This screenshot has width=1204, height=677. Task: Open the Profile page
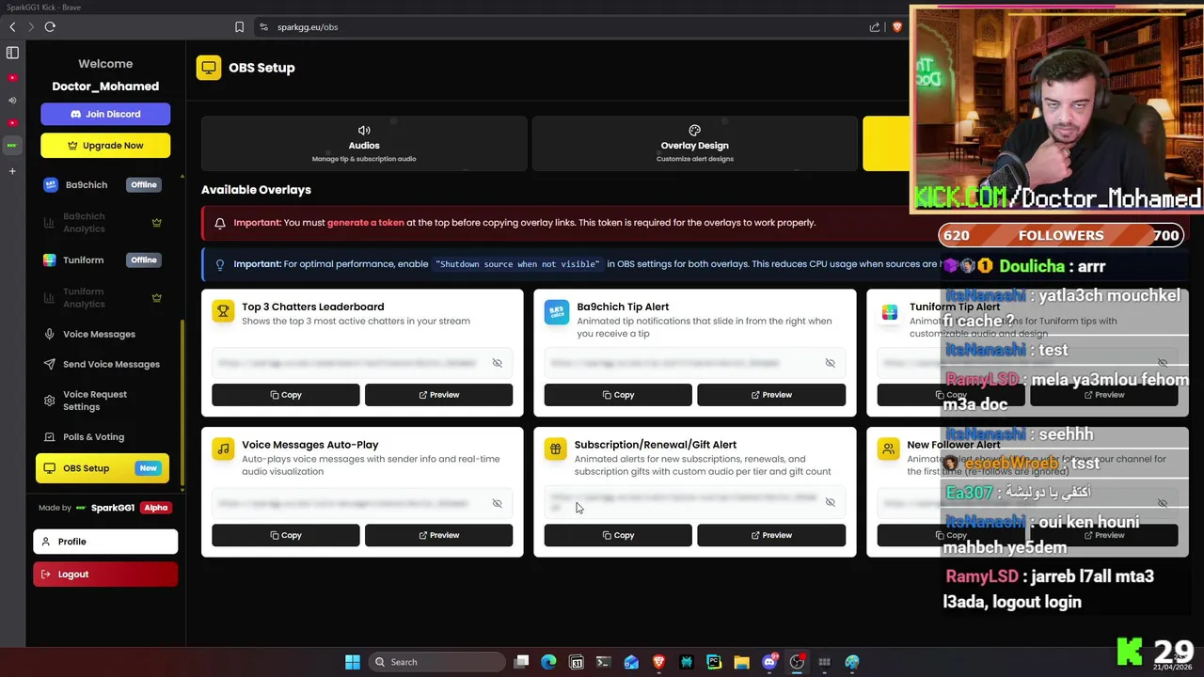(x=105, y=542)
